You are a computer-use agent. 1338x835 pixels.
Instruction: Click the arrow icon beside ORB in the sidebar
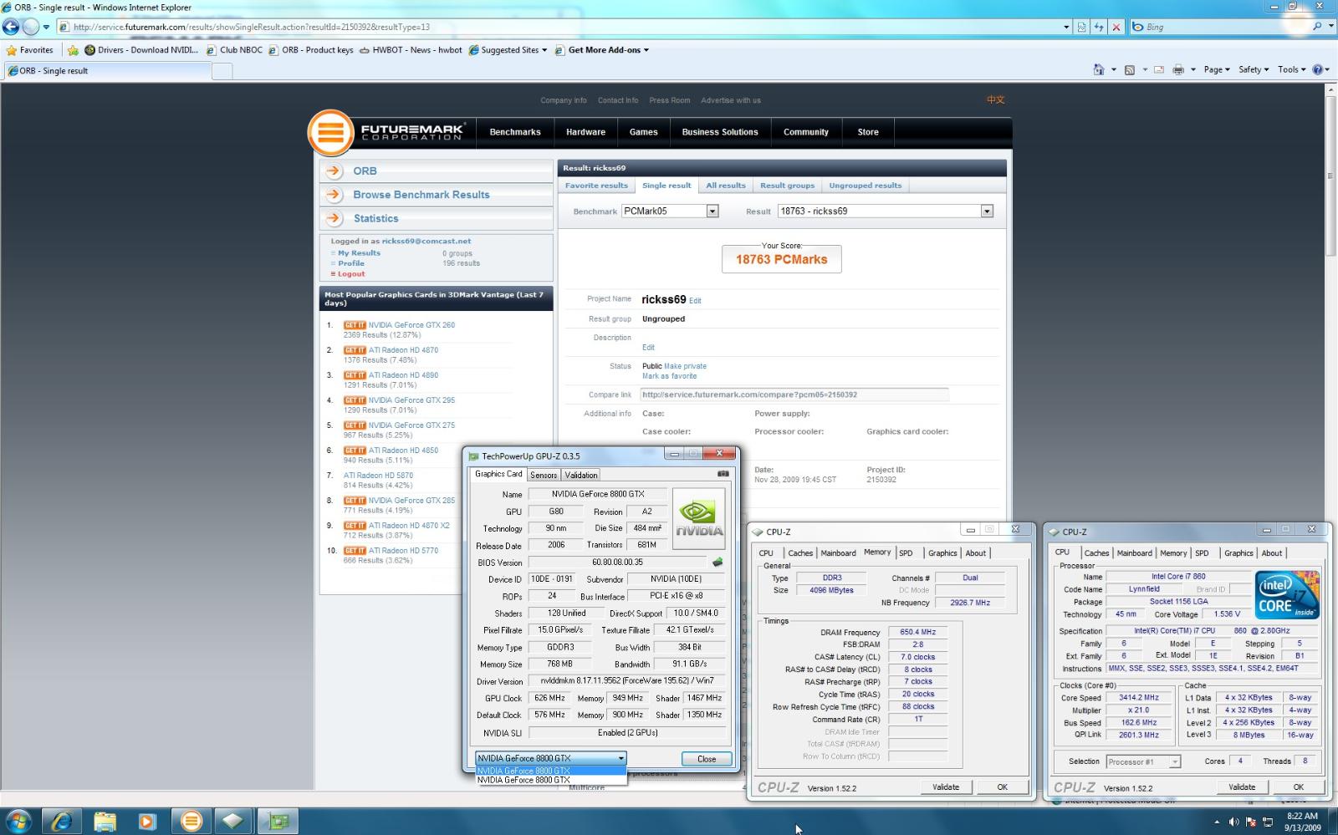coord(334,171)
